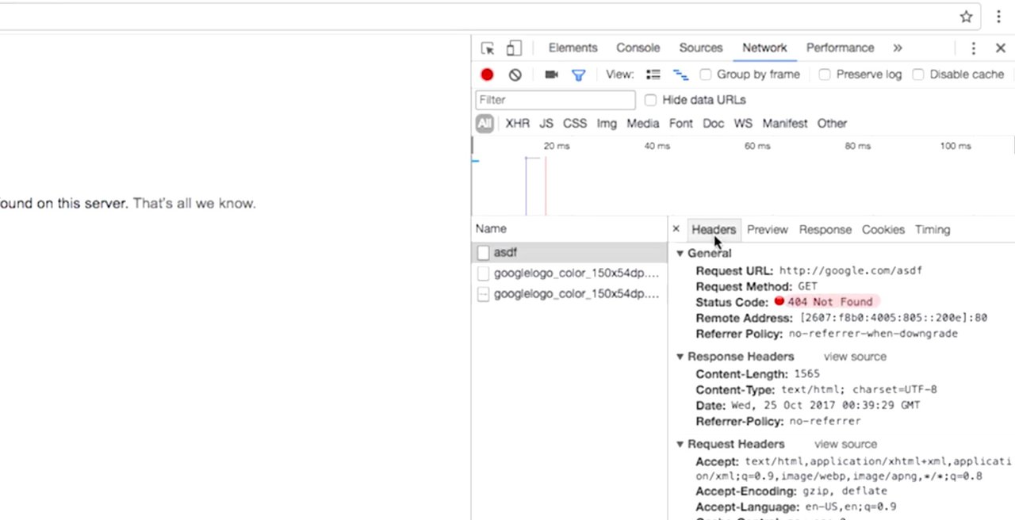Toggle the device toolbar icon
This screenshot has width=1015, height=520.
point(514,48)
